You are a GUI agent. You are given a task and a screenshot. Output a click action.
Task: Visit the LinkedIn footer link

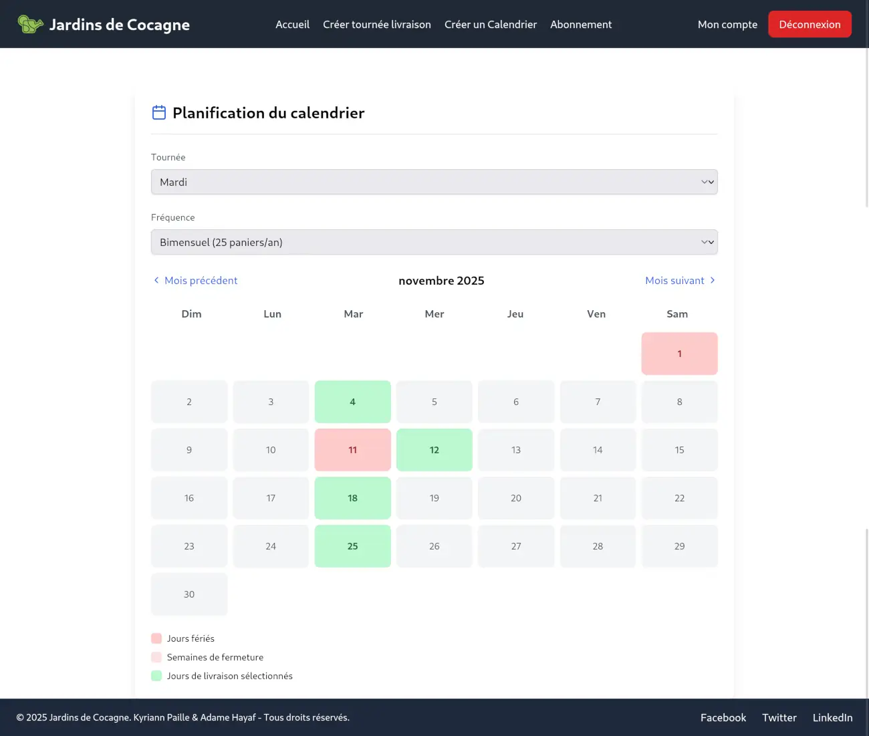(832, 717)
